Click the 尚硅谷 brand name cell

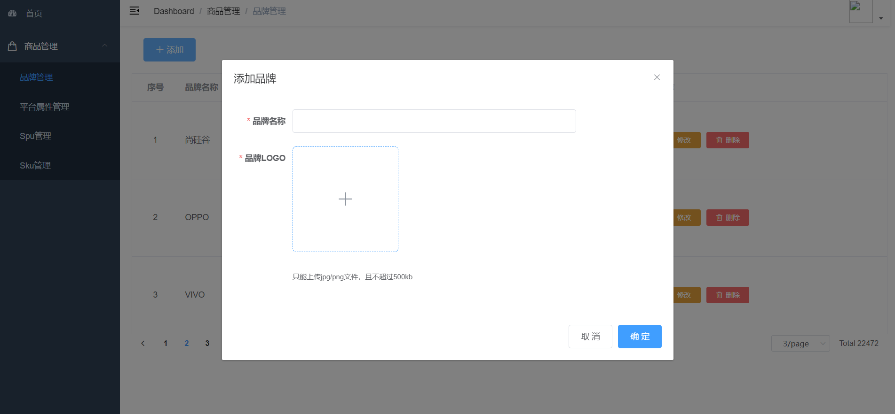pyautogui.click(x=197, y=140)
